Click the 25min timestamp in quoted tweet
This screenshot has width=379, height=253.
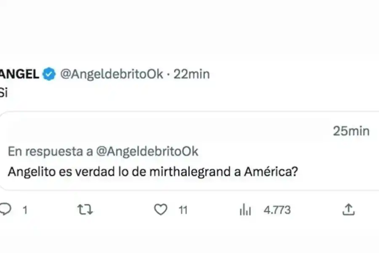351,131
